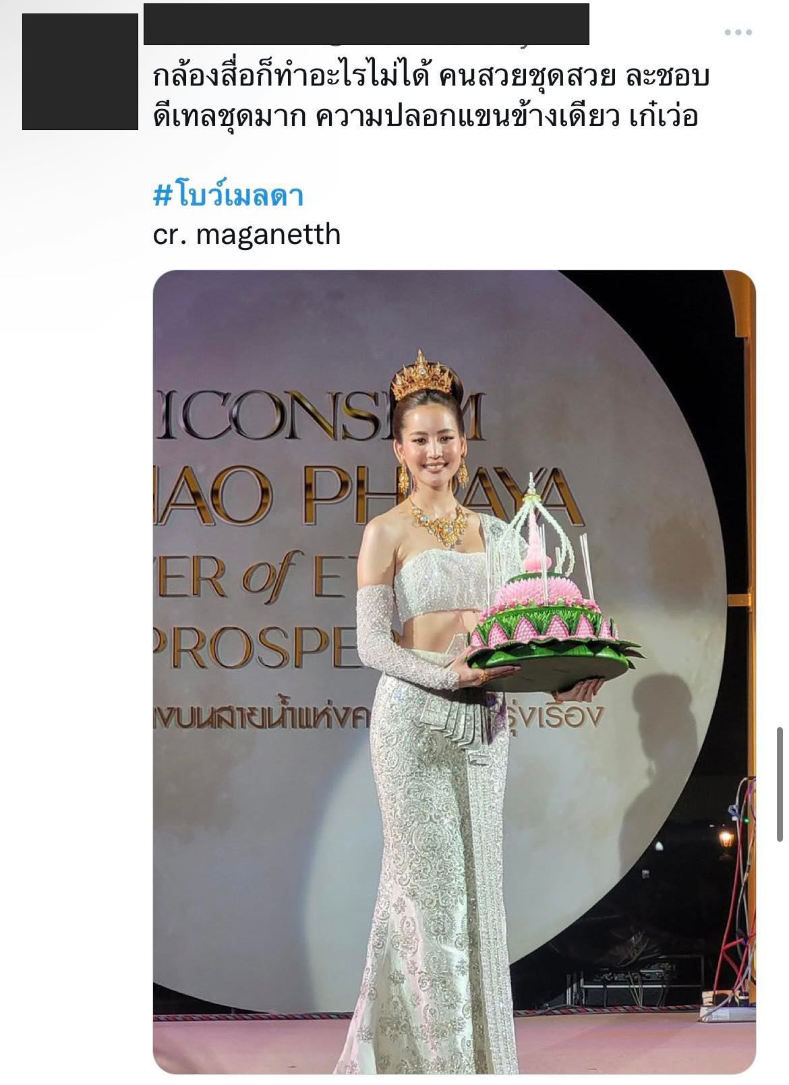Click the golden crown in the photo

[422, 375]
